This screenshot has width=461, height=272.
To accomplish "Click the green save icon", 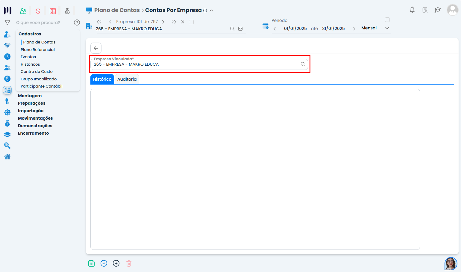I will coord(91,263).
